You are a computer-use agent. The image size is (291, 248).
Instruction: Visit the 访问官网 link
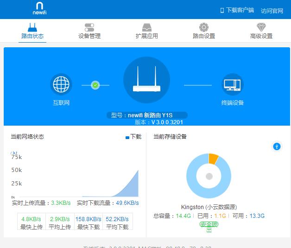coord(272,11)
